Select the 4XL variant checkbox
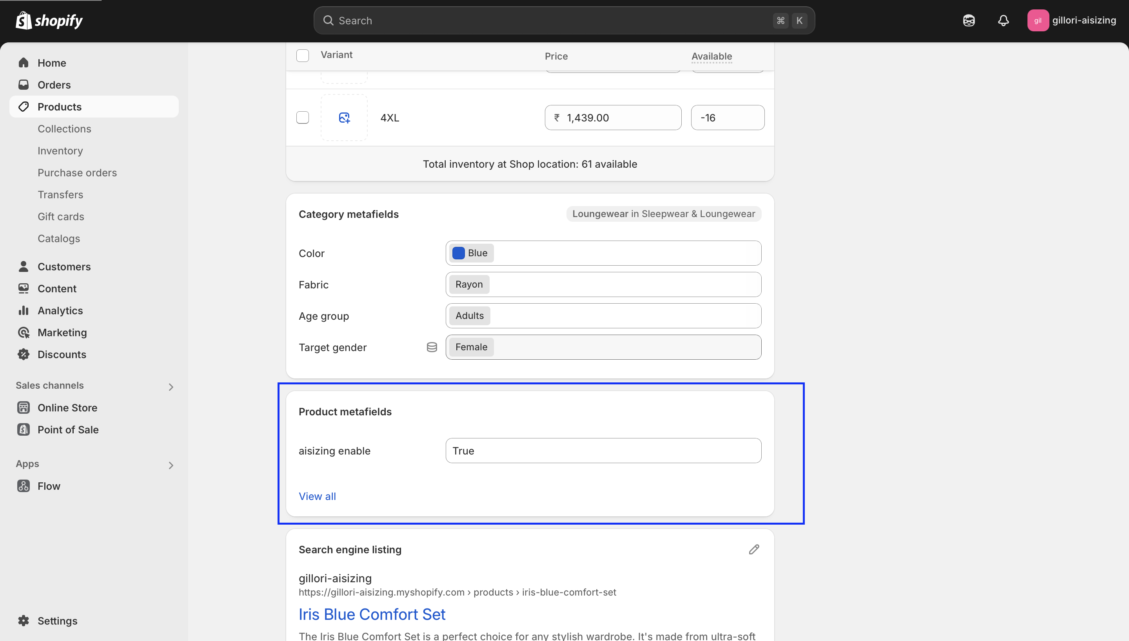The image size is (1129, 641). 303,118
